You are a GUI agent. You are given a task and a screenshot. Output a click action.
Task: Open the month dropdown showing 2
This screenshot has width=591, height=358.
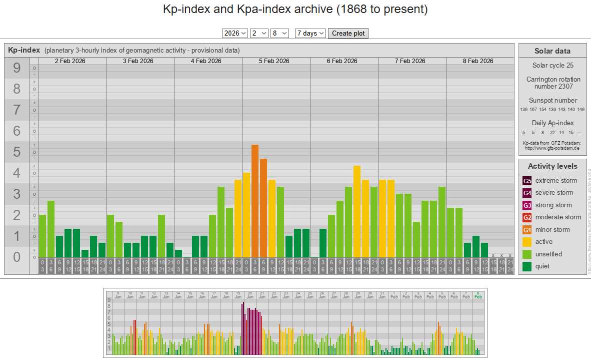(x=259, y=33)
